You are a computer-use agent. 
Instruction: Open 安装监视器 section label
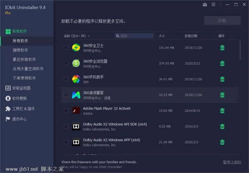click(x=21, y=88)
